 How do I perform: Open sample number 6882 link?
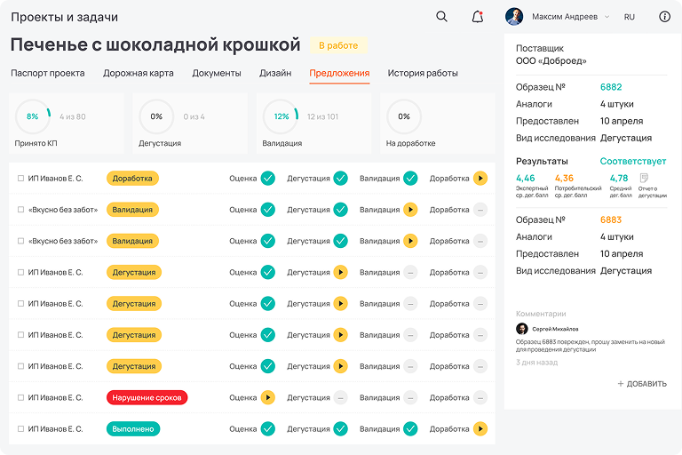click(x=611, y=87)
